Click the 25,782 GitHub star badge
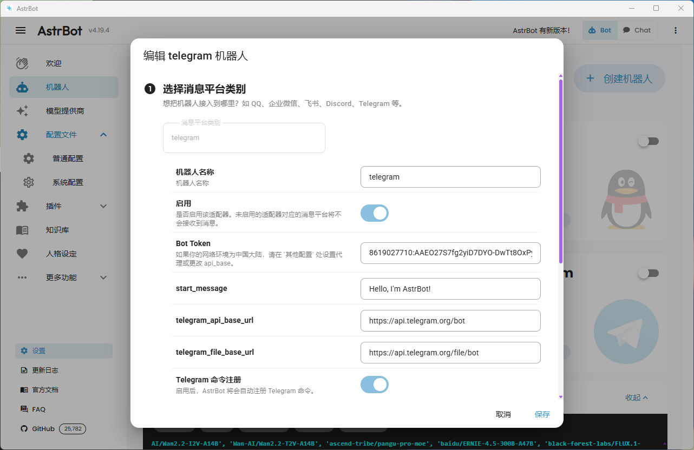 coord(73,429)
